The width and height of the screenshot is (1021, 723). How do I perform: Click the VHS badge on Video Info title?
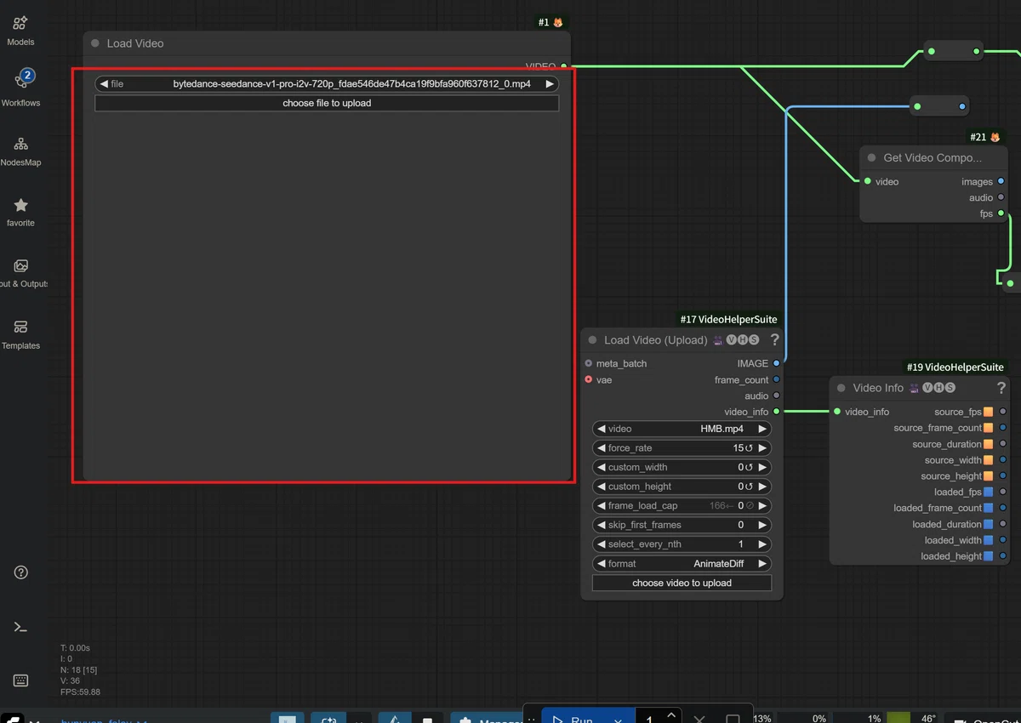(x=939, y=388)
